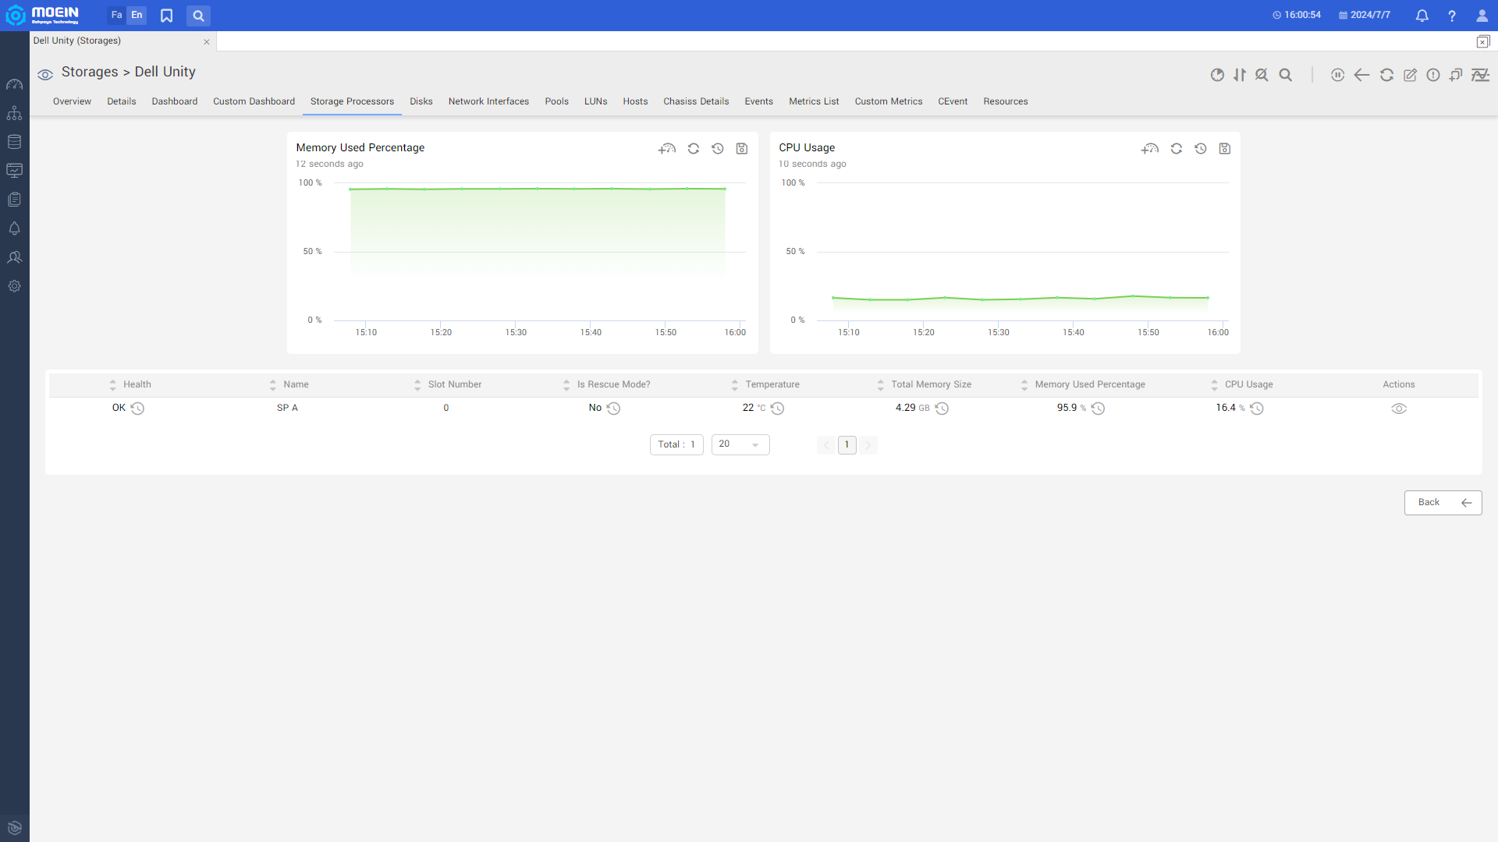1498x842 pixels.
Task: Open the user profile icon
Action: (x=1482, y=16)
